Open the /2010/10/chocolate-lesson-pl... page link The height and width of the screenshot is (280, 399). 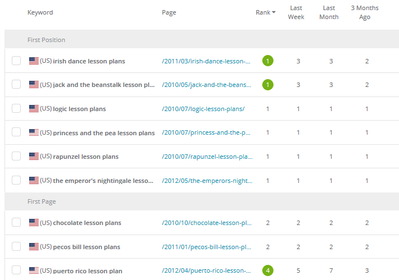click(207, 223)
